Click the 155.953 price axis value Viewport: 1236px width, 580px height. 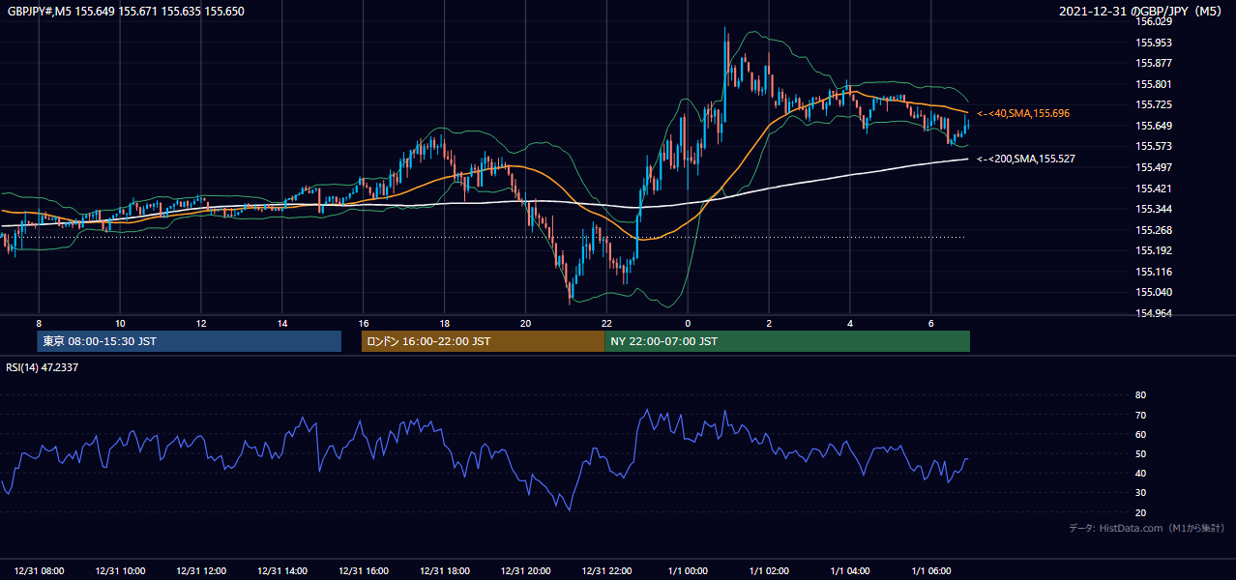pos(1154,43)
